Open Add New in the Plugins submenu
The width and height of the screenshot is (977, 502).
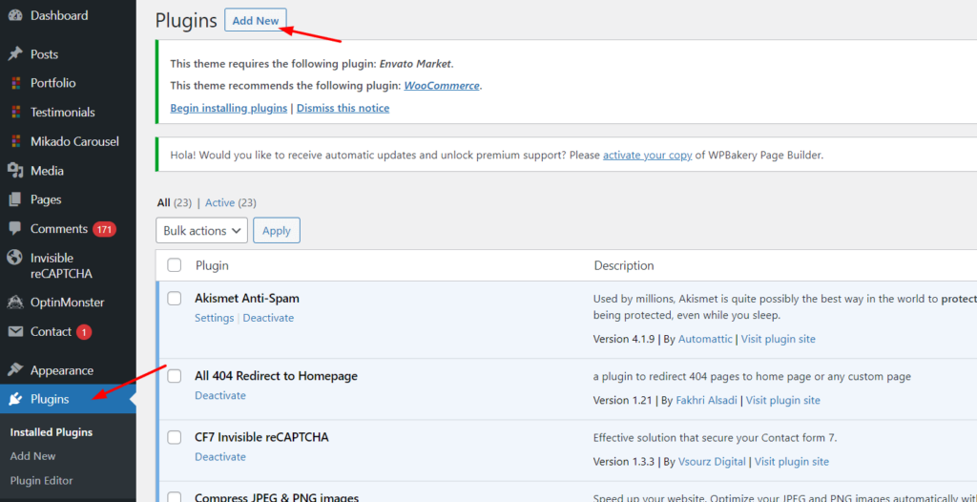click(33, 456)
